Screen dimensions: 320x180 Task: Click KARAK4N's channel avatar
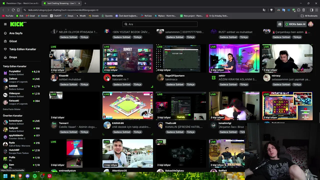[107, 125]
